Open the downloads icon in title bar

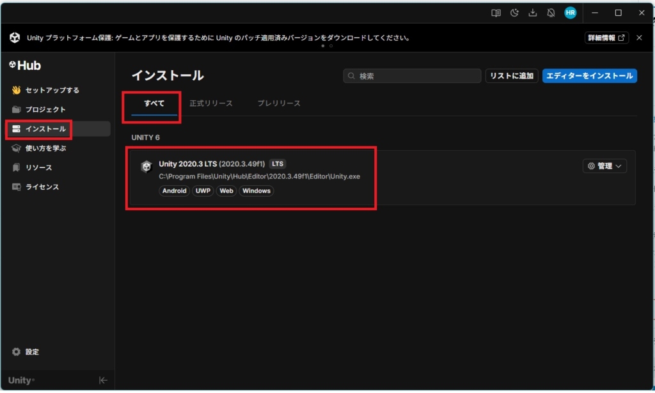[532, 13]
